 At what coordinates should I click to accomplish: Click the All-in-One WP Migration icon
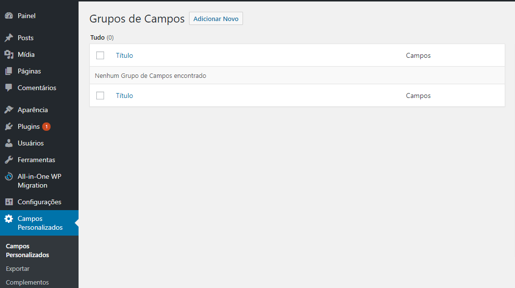tap(9, 176)
